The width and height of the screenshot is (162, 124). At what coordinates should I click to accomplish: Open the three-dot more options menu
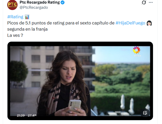point(151,3)
